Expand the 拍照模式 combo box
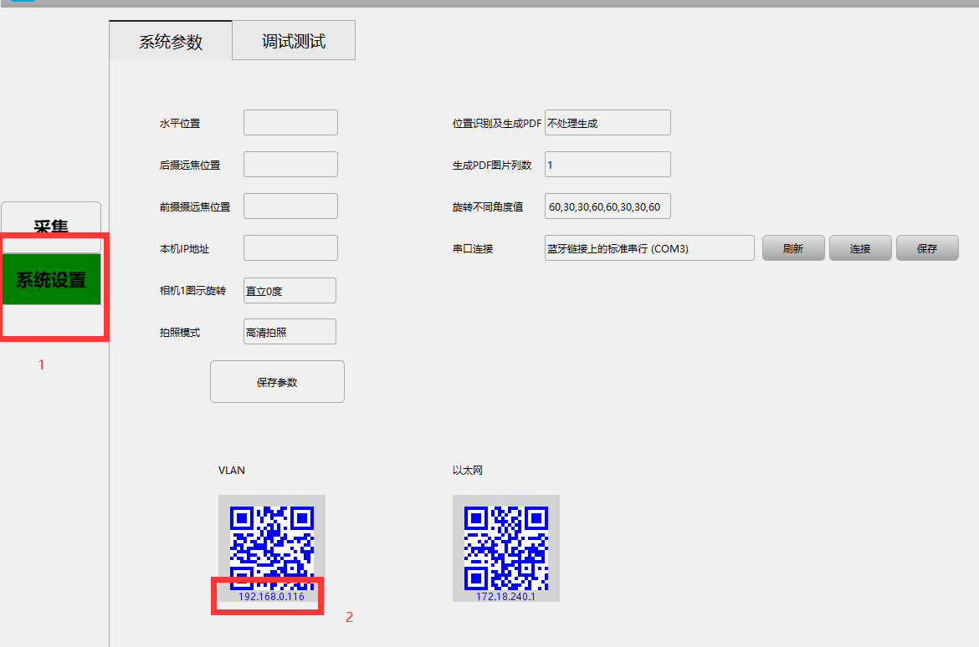Viewport: 979px width, 647px height. pos(290,332)
